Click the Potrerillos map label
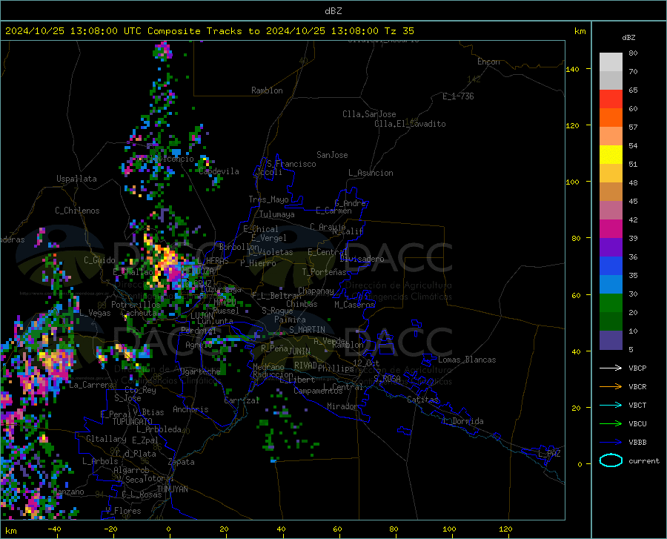 click(x=136, y=305)
